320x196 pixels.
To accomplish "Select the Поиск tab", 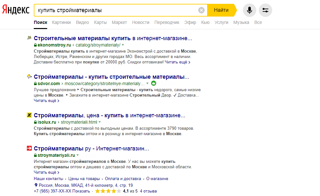I will pyautogui.click(x=40, y=22).
